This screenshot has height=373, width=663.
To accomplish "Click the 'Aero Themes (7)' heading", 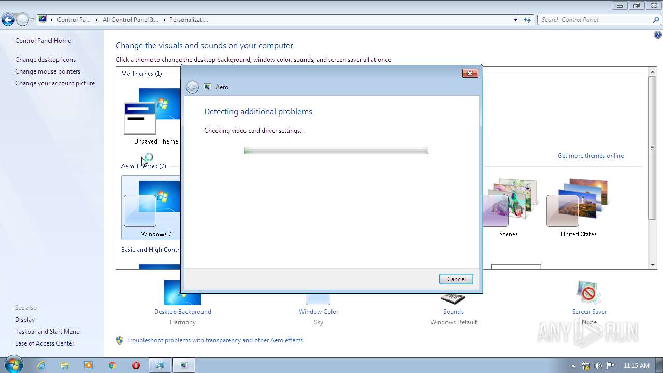I will 143,166.
